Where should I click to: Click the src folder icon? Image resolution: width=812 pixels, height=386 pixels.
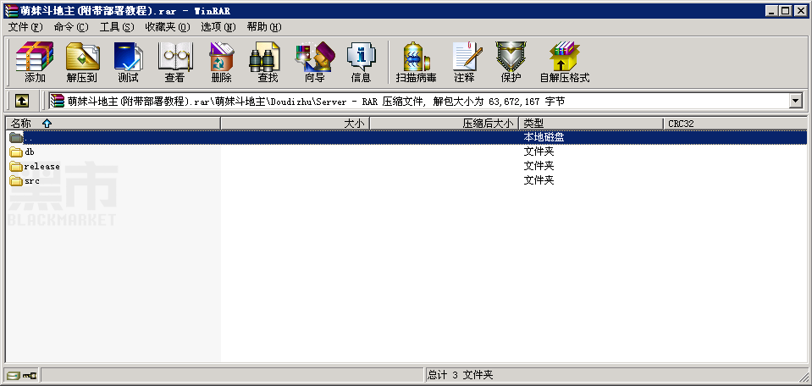pos(16,180)
